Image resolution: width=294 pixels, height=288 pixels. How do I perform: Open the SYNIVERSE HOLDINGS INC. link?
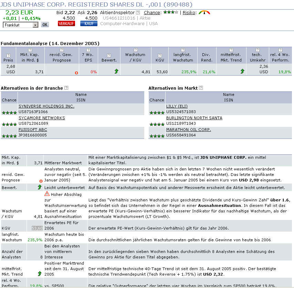click(x=46, y=106)
